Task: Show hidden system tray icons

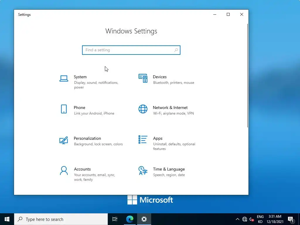Action: click(x=237, y=219)
